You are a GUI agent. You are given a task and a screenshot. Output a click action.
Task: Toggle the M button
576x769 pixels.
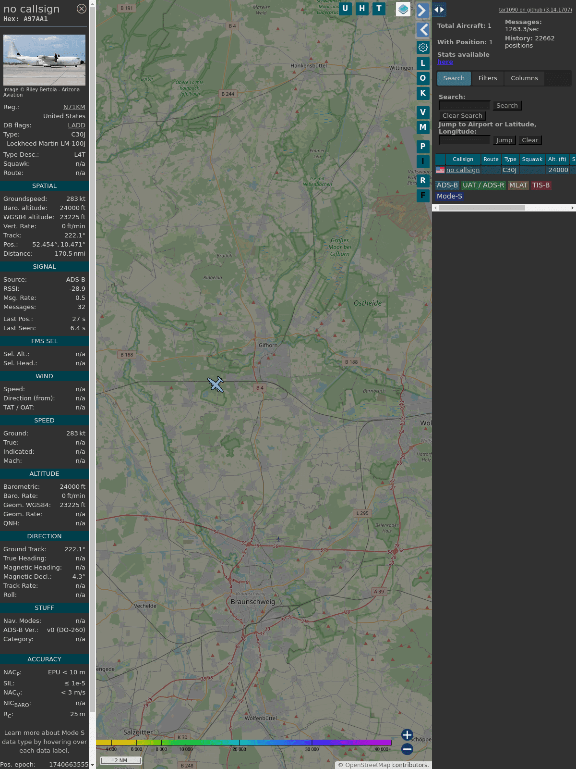click(x=423, y=127)
